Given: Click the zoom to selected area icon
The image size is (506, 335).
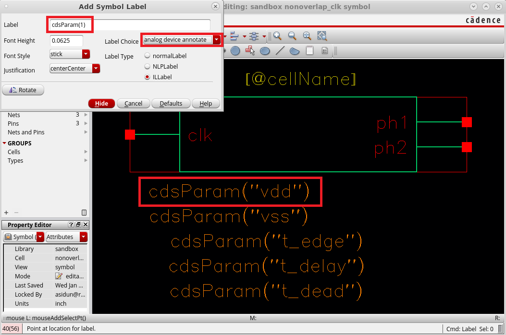Looking at the screenshot, I should (x=322, y=36).
